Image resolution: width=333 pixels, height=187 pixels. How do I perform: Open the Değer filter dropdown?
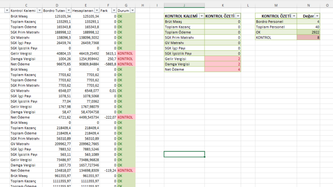pos(317,16)
